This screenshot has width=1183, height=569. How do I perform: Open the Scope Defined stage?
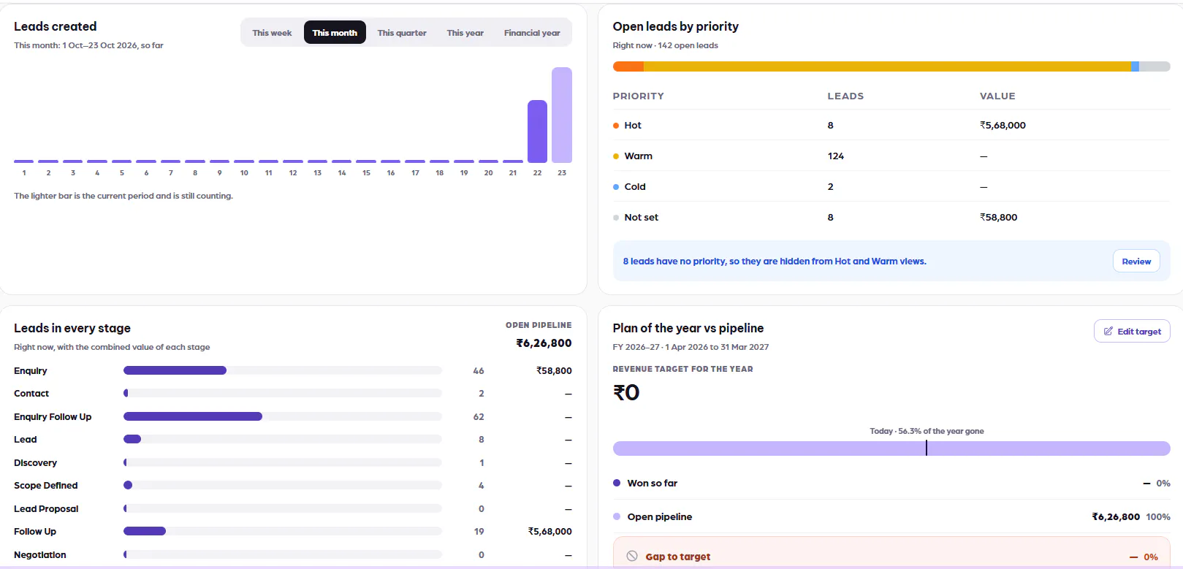pyautogui.click(x=293, y=485)
